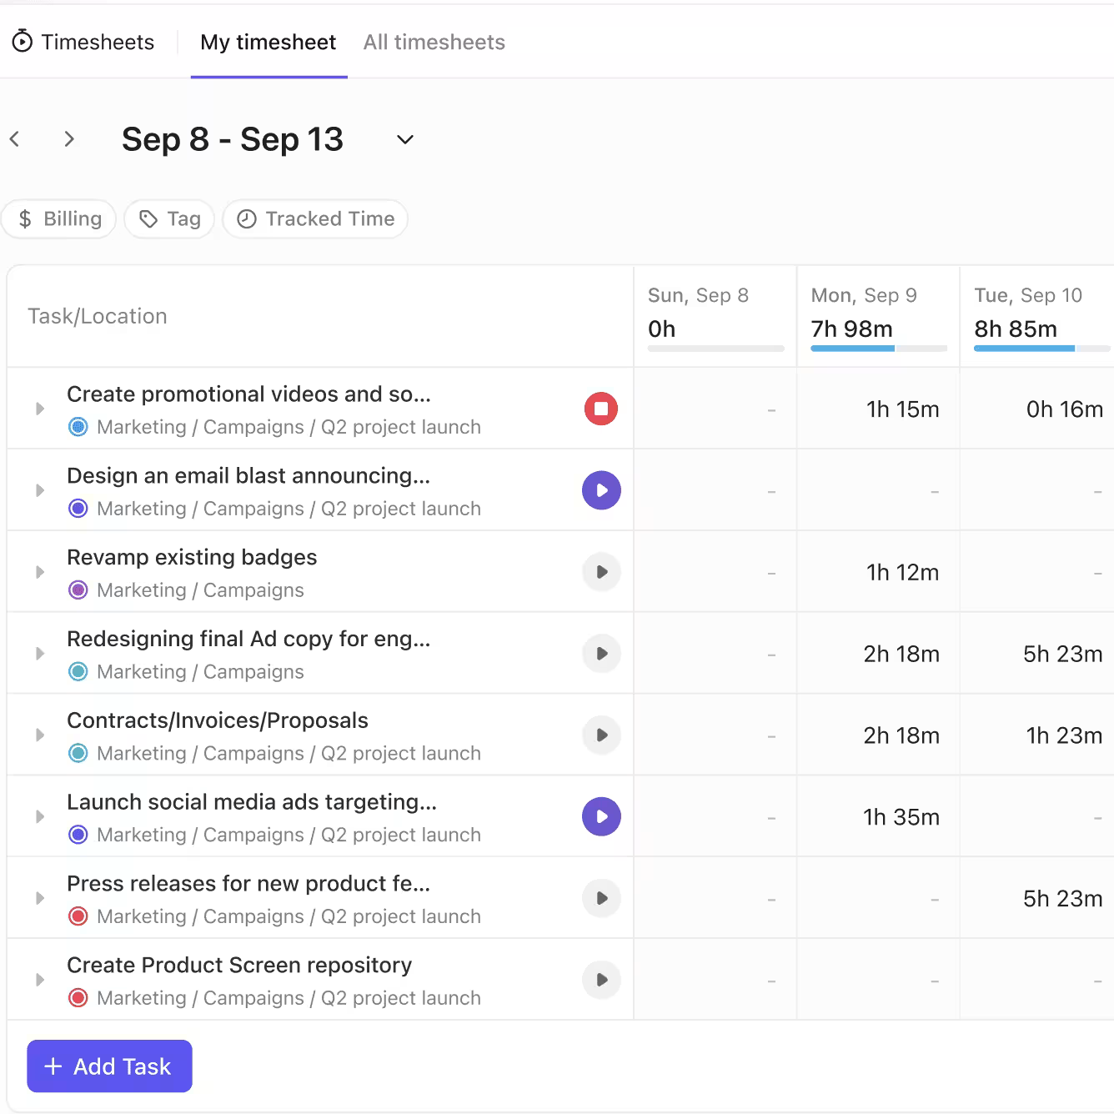
Task: Go to the previous week with the left arrow
Action: click(15, 139)
